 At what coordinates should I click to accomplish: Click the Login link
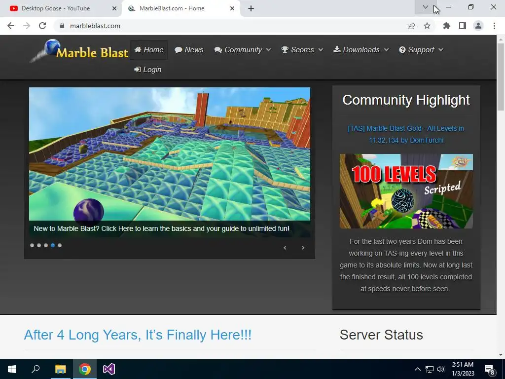[x=148, y=69]
